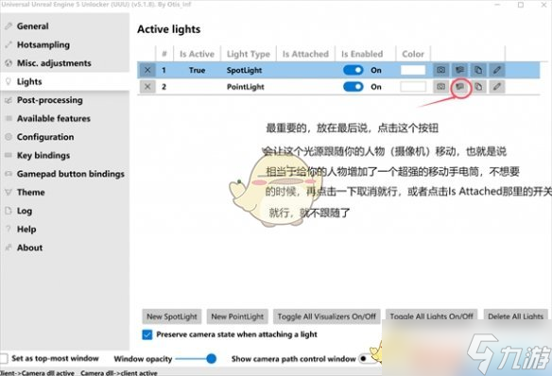Screen dimensions: 552x376
Task: Open Key bindings tab
Action: (65, 156)
